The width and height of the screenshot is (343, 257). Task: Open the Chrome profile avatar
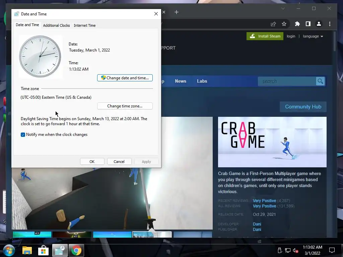[319, 24]
